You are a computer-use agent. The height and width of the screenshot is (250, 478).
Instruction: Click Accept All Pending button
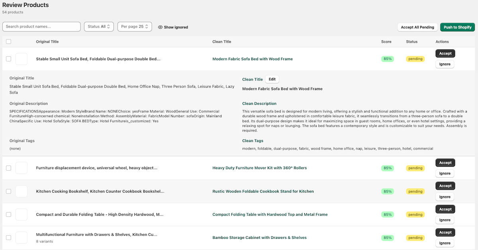(x=417, y=27)
